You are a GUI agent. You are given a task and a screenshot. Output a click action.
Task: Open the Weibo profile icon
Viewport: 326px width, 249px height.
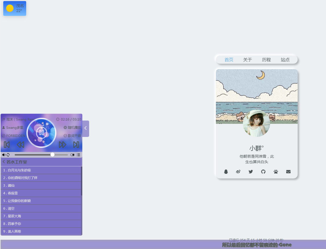tap(238, 172)
